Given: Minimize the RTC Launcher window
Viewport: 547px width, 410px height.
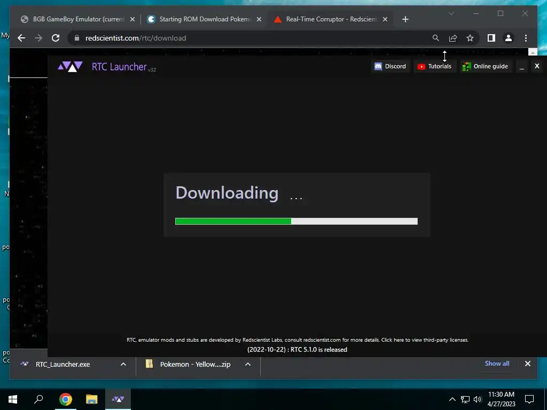Looking at the screenshot, I should [x=522, y=66].
